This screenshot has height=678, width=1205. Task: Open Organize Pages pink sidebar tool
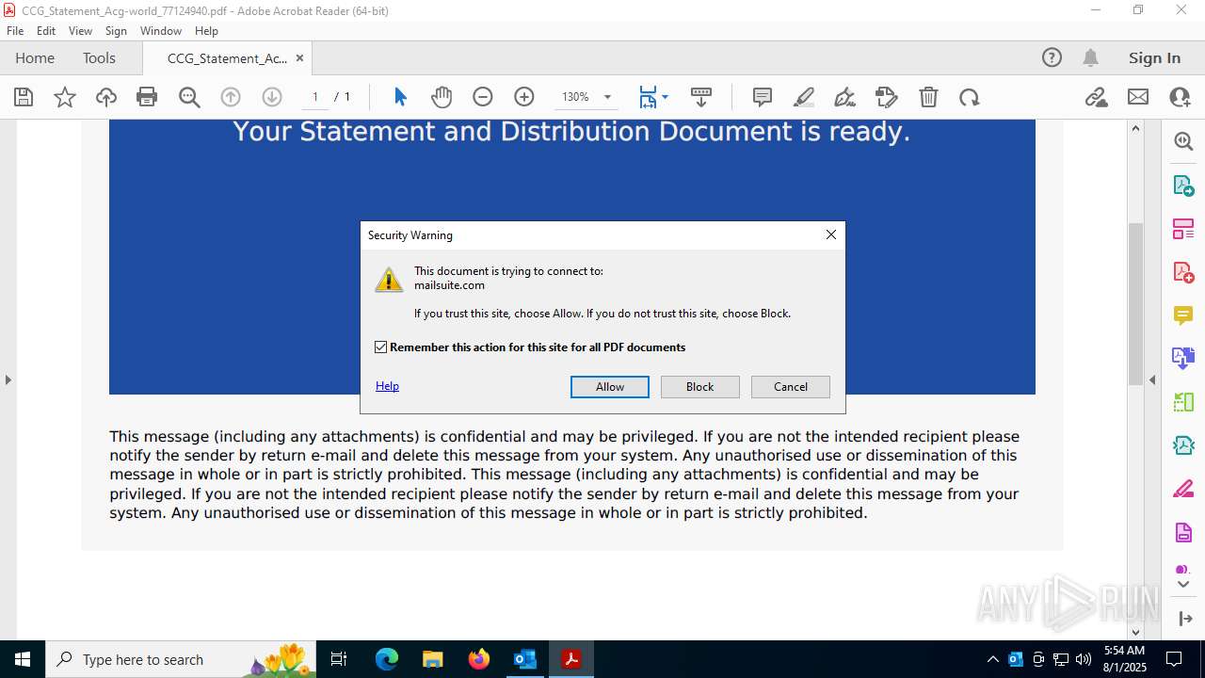coord(1183,228)
